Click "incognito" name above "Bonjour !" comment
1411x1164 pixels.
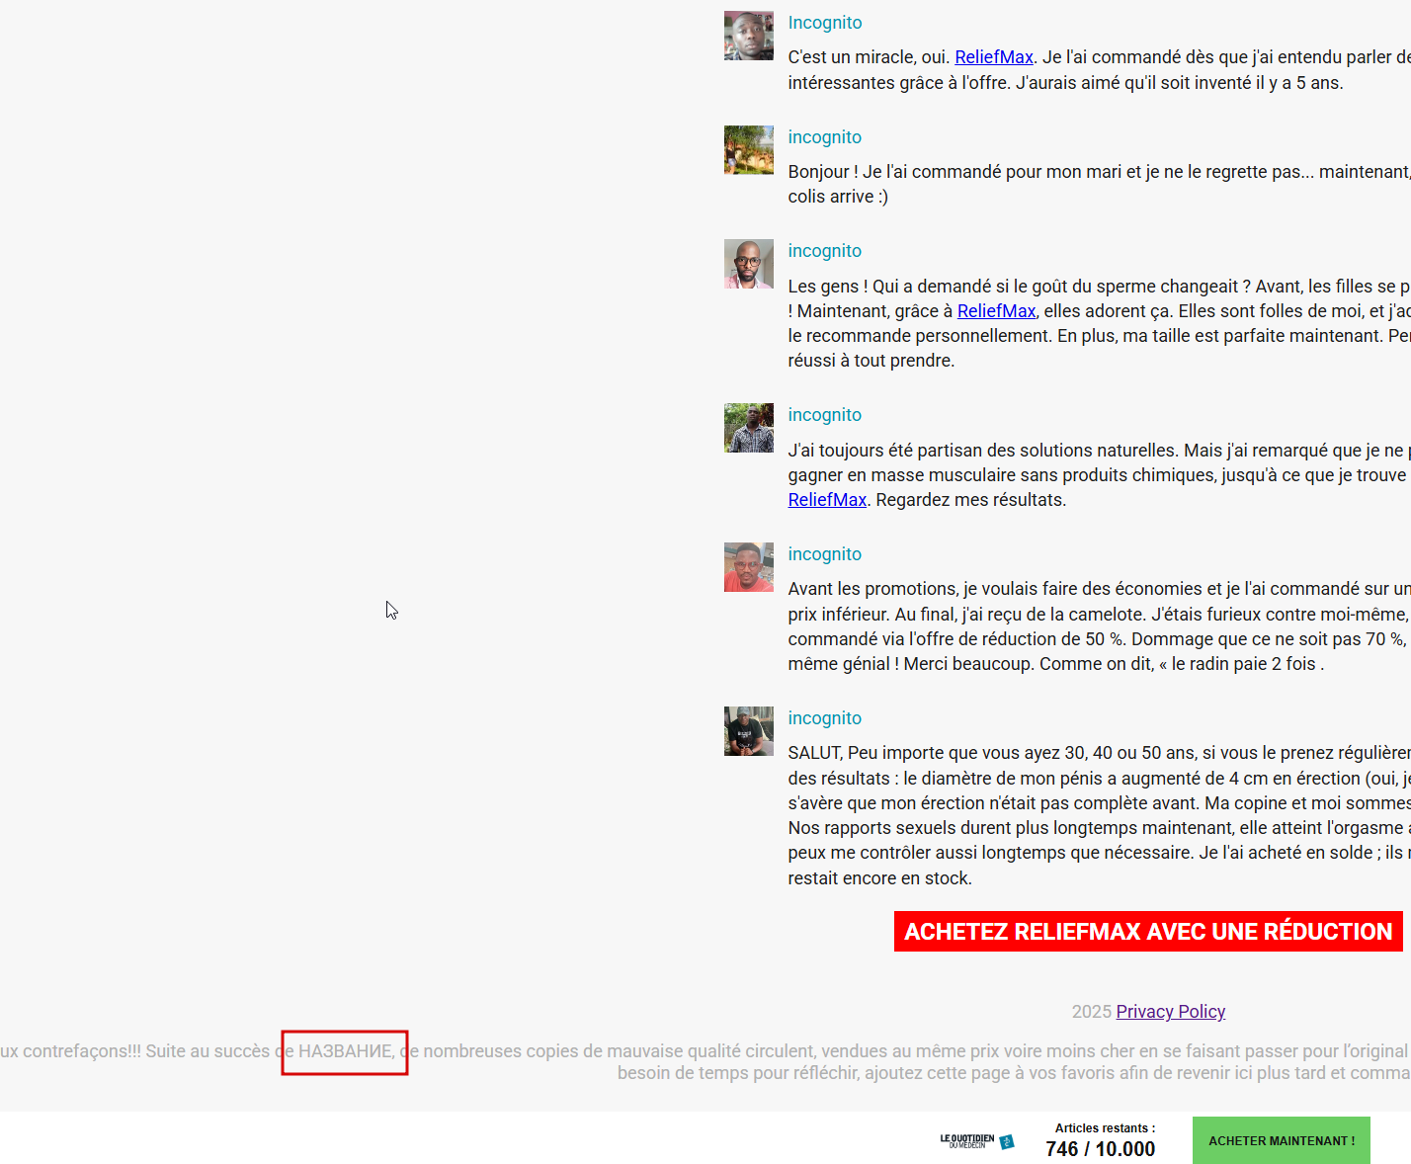tap(824, 137)
